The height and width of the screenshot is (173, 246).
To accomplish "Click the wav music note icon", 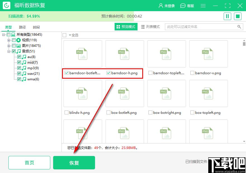I will (24, 74).
